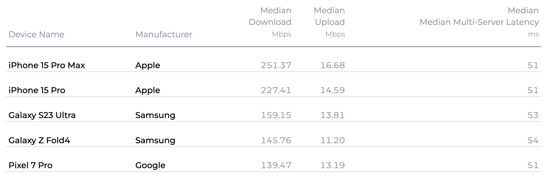Select the Median Download column header

coord(270,22)
